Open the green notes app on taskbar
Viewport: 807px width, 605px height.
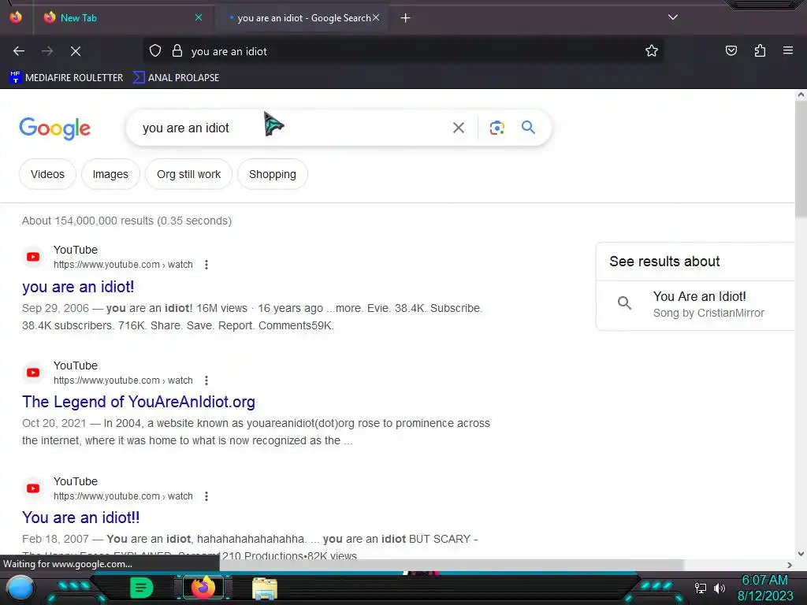click(141, 588)
